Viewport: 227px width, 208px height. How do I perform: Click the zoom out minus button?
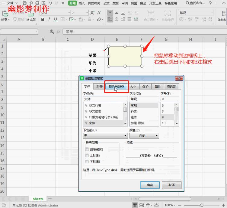coord(180,205)
